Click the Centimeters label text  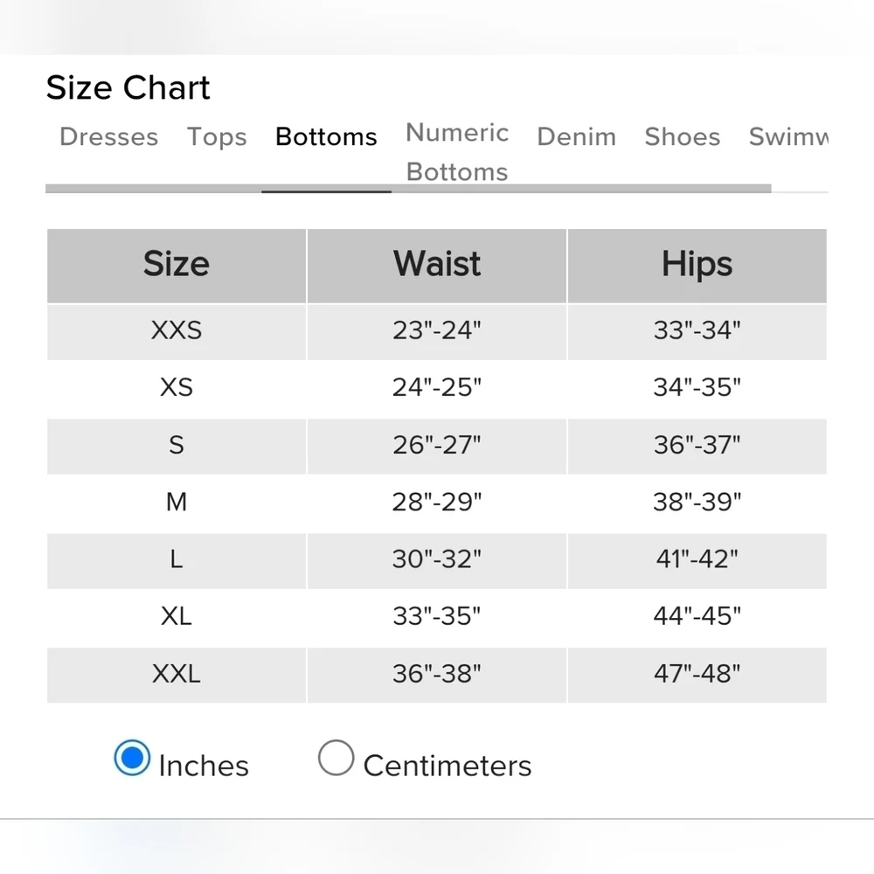tap(447, 766)
